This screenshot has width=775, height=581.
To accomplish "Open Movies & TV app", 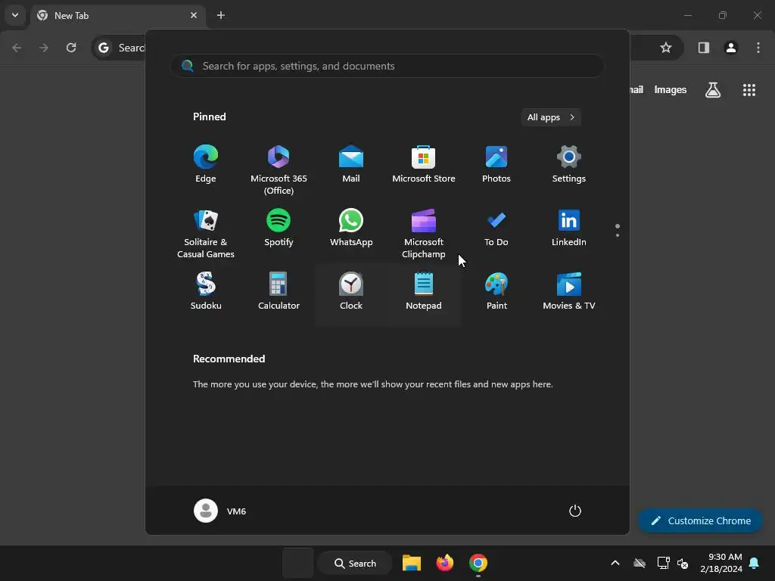I will click(569, 291).
